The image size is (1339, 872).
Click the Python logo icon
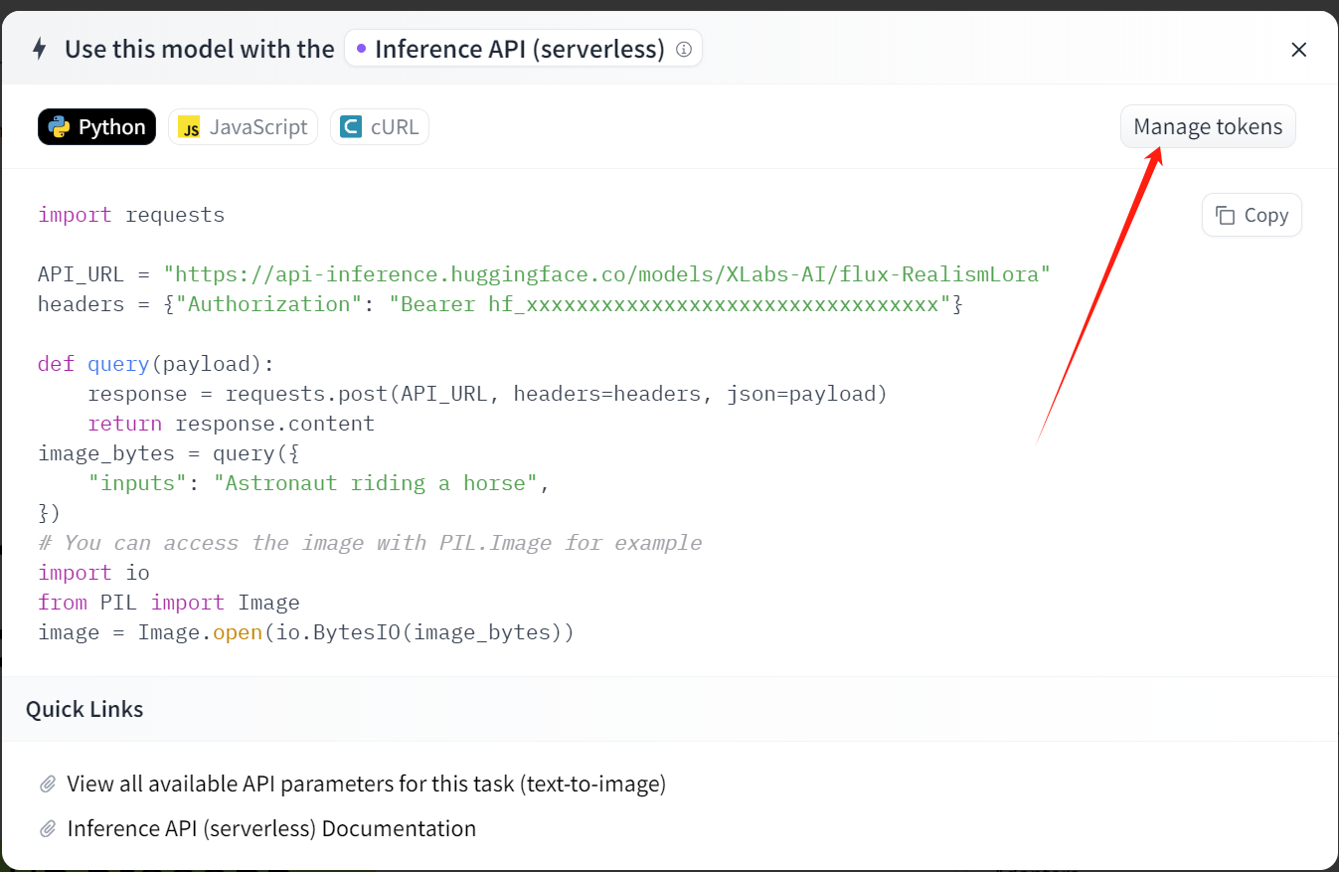point(59,127)
